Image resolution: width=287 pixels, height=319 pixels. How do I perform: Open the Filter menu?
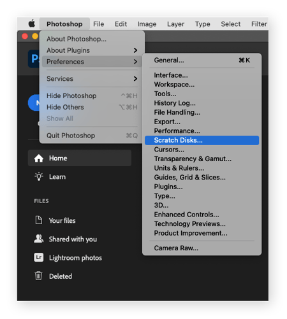point(259,24)
